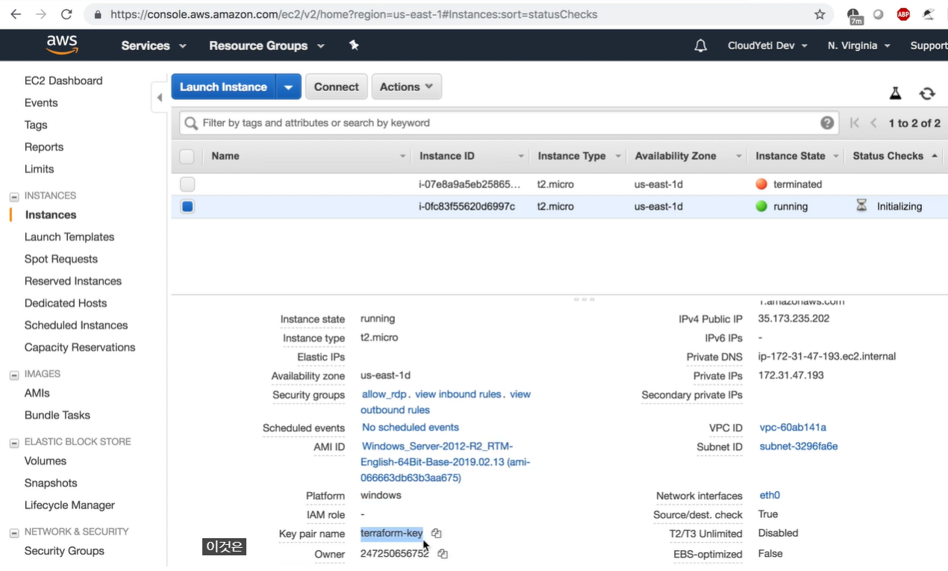Open the allow_rdp security group link
The width and height of the screenshot is (948, 571).
384,394
